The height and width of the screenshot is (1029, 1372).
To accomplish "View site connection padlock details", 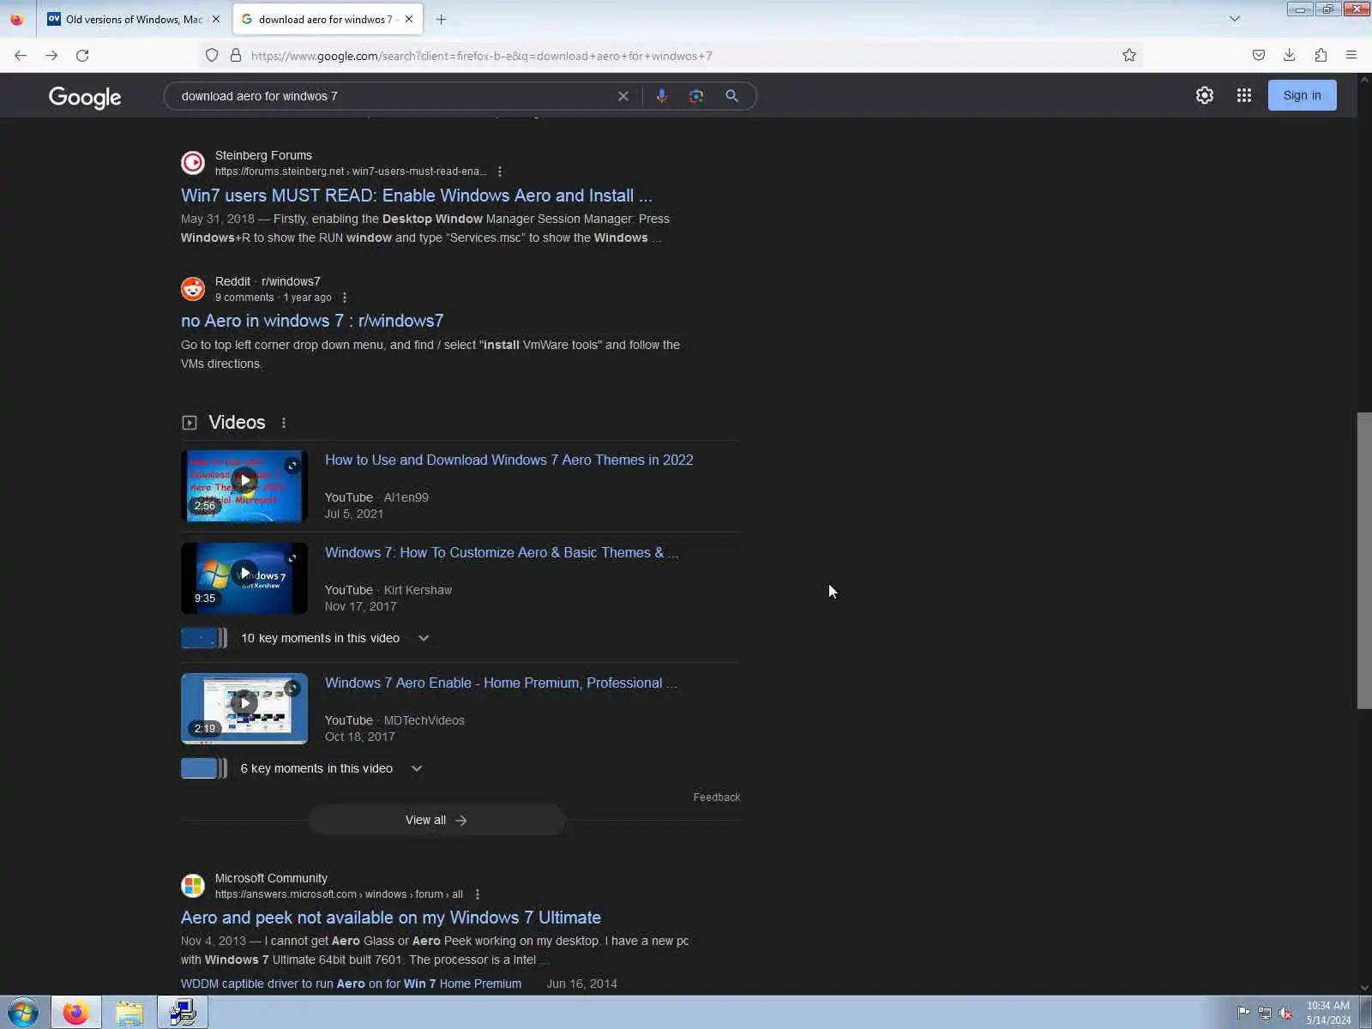I will tap(236, 56).
